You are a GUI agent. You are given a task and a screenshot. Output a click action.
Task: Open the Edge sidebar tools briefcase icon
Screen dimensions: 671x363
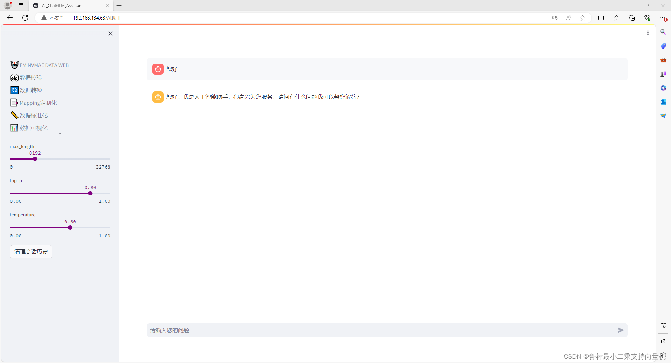(663, 60)
